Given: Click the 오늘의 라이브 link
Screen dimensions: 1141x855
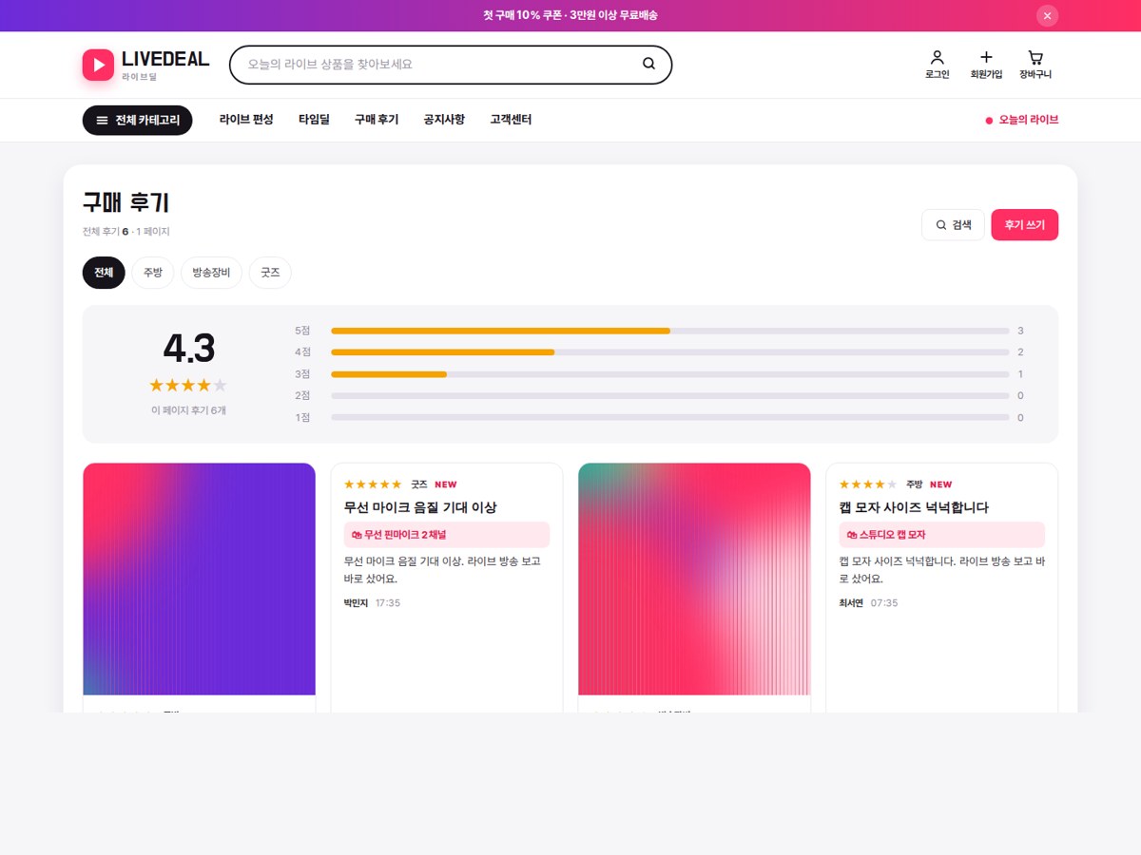Looking at the screenshot, I should (x=1022, y=120).
